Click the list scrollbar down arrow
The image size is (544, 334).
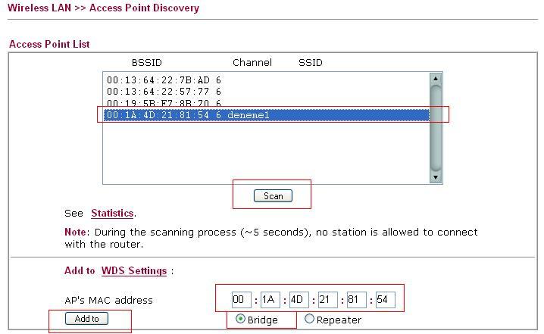(x=436, y=177)
